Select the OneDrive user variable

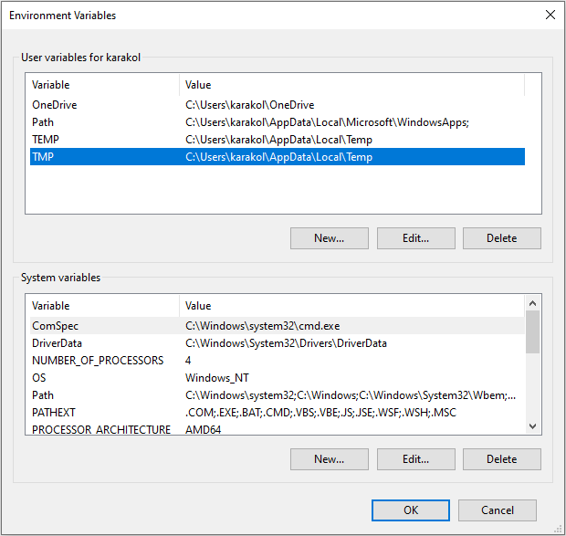(x=278, y=105)
